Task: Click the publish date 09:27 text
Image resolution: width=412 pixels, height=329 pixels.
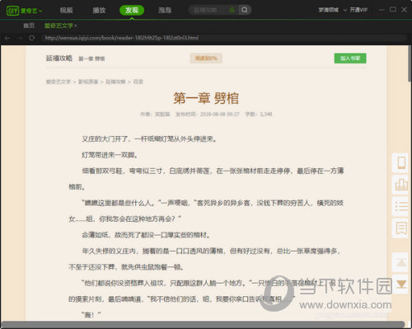Action: tap(208, 114)
